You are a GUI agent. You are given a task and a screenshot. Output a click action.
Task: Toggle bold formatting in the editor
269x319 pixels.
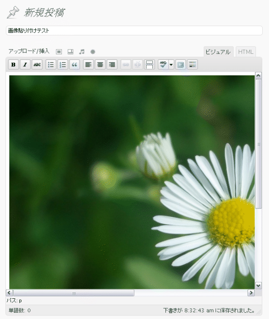point(13,65)
